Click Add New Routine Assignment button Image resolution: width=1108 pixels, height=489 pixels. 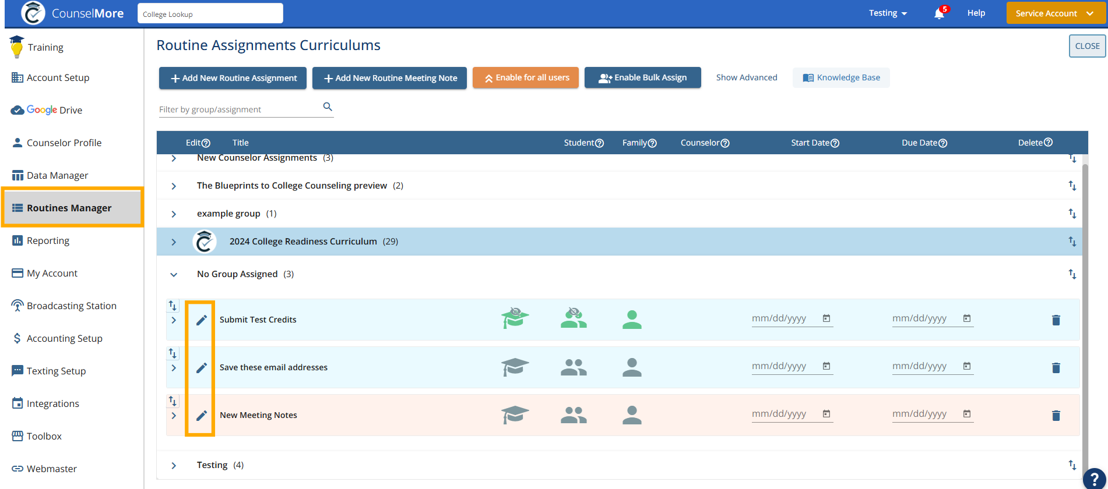click(233, 78)
